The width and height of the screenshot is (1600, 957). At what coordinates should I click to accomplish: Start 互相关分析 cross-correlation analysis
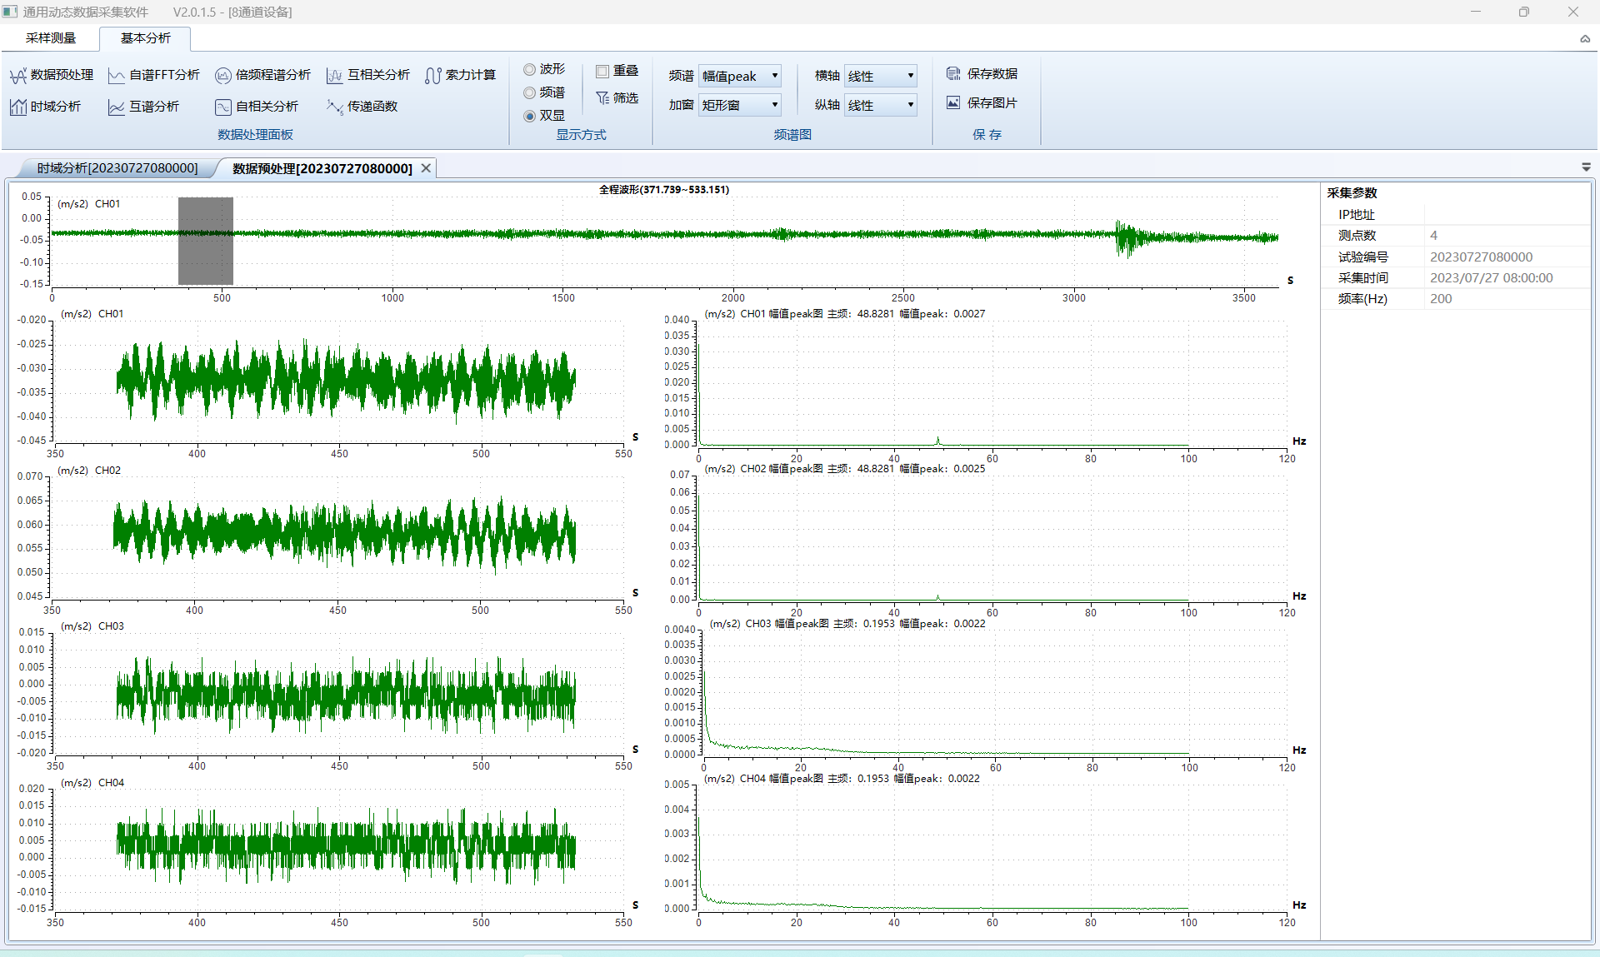click(x=368, y=75)
